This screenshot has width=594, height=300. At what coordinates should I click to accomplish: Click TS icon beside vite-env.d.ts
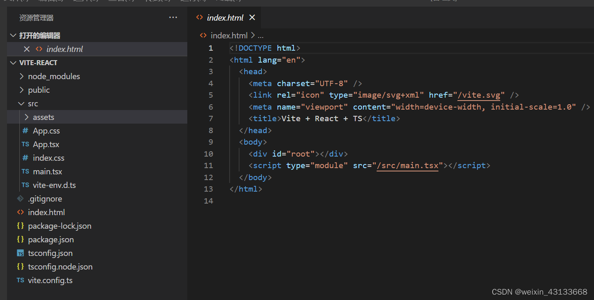coord(26,185)
